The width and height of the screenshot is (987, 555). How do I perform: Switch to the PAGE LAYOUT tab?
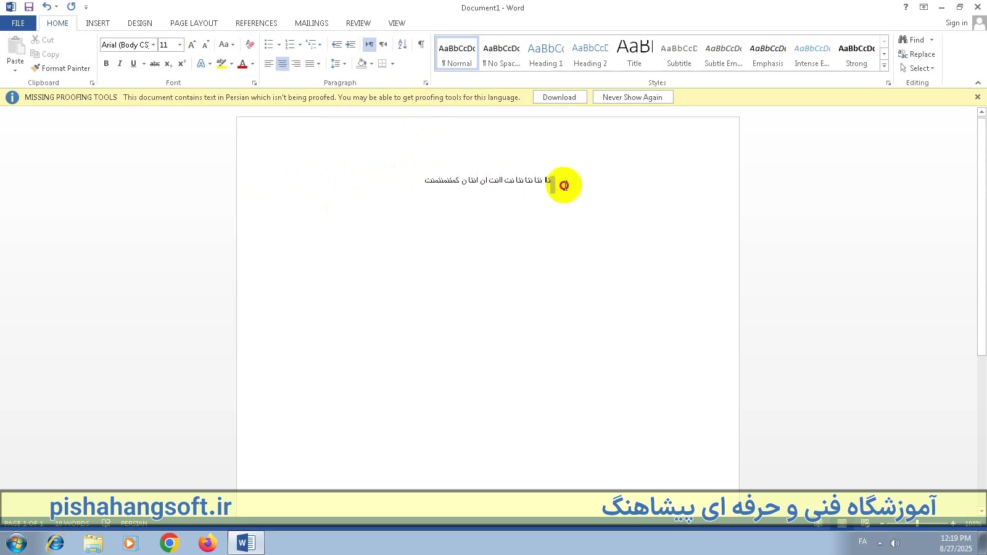point(194,23)
